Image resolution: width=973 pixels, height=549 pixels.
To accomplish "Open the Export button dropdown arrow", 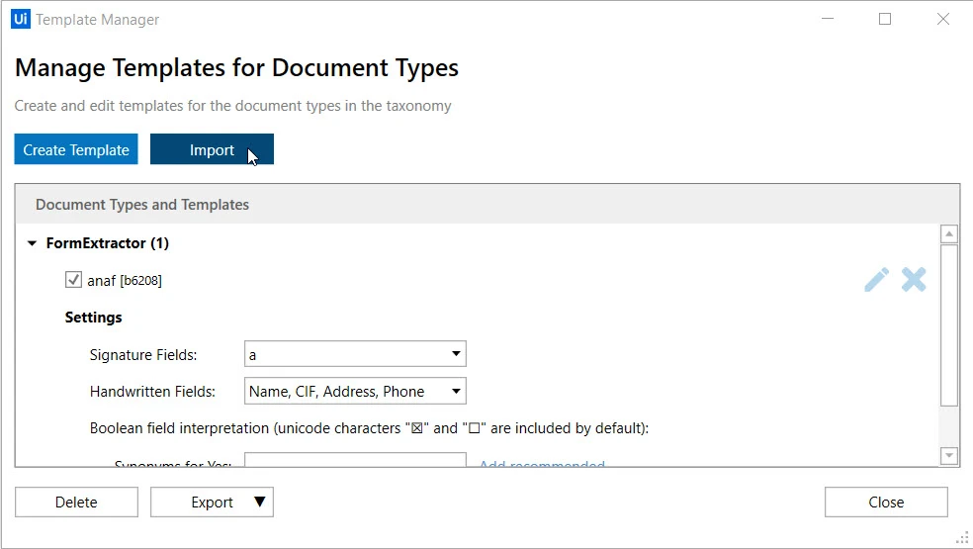I will 260,502.
